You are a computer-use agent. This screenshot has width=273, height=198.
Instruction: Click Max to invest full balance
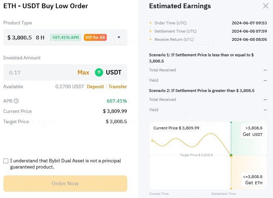pos(83,72)
